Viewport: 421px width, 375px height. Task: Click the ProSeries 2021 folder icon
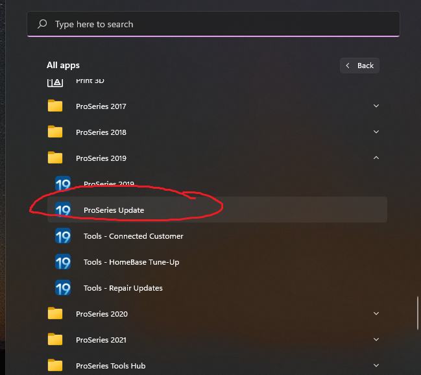[x=55, y=340]
